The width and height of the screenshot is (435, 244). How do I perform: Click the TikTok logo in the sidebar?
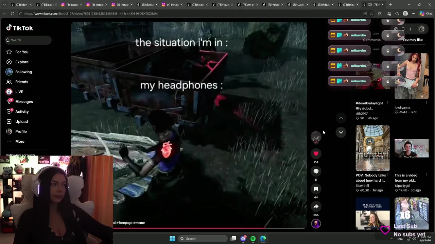pos(20,28)
